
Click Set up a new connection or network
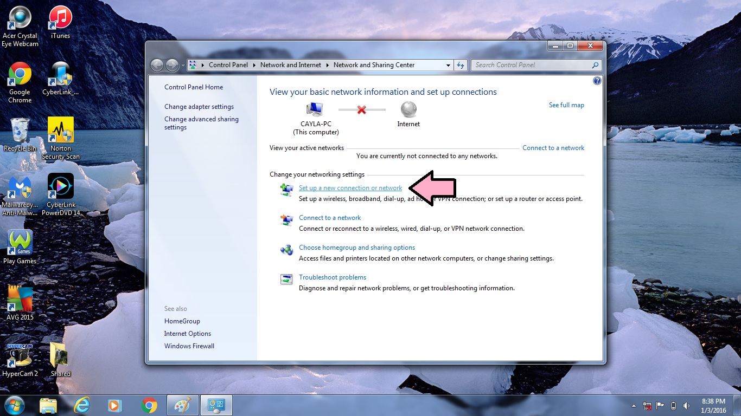[350, 188]
